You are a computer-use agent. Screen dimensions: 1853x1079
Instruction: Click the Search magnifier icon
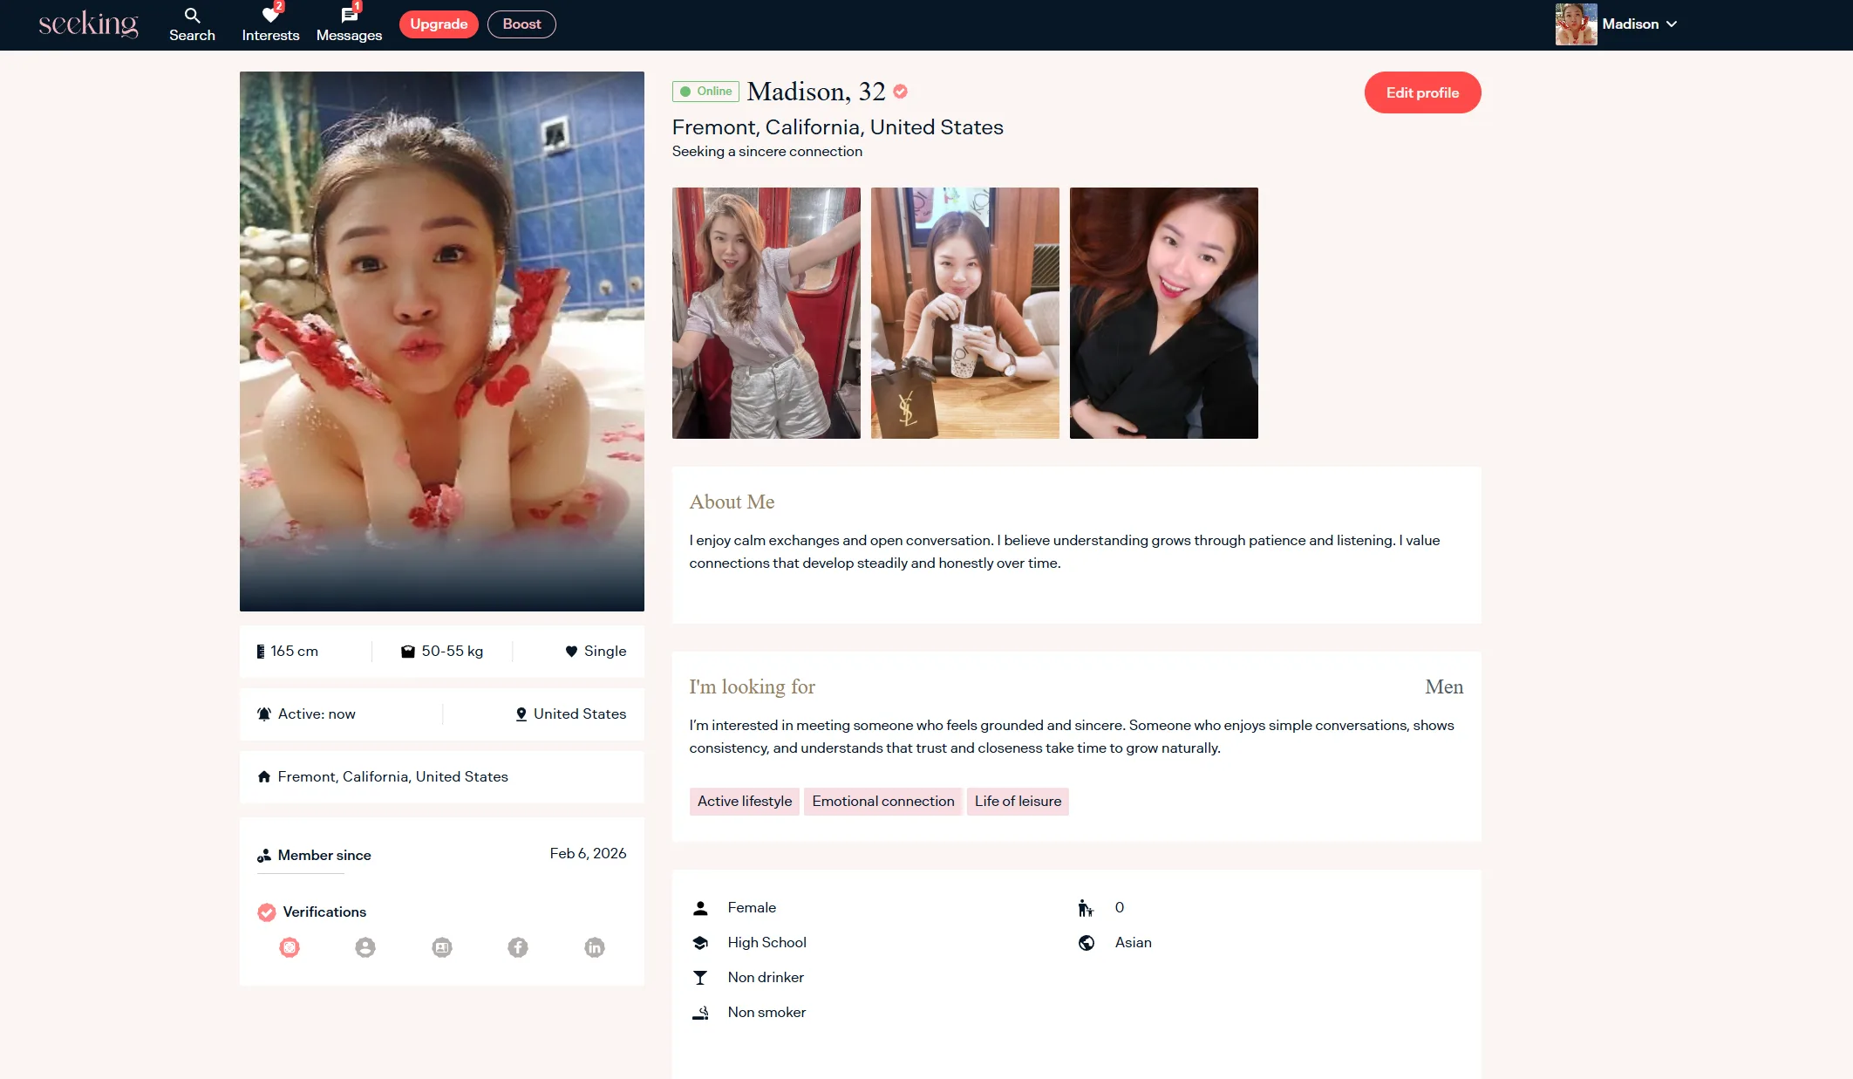click(x=192, y=16)
